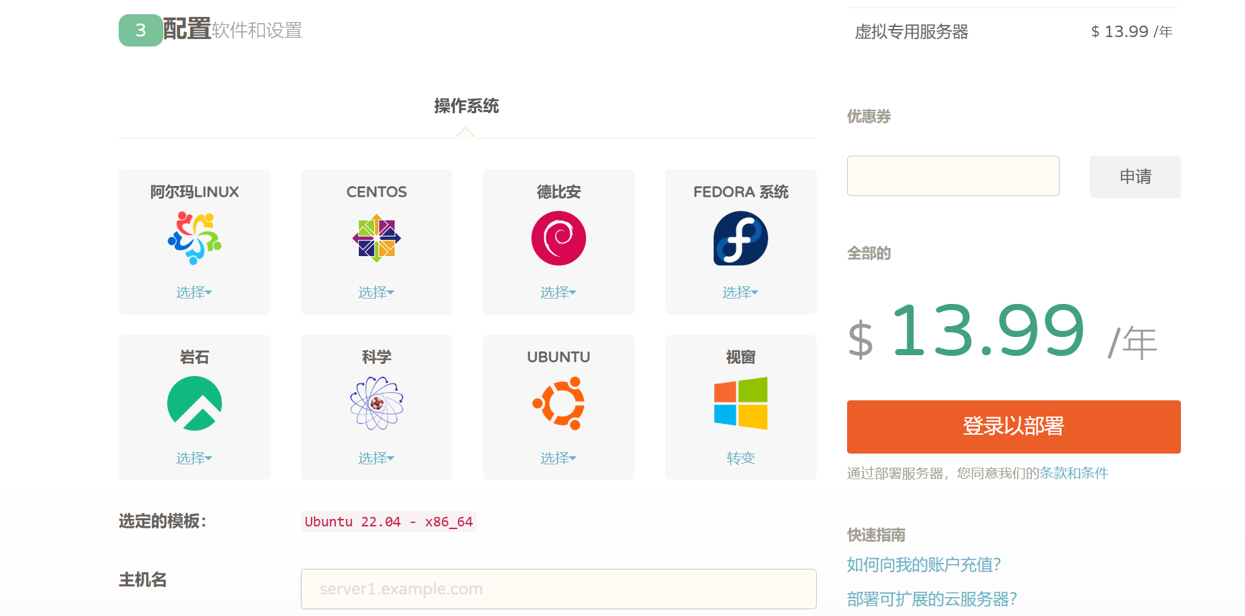Click the AlmaLinux colorful logo icon
The image size is (1245, 616).
point(194,238)
